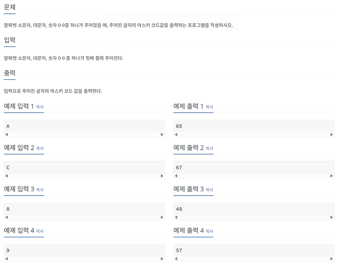
Task: Click 복사 next to 예제 입력 4
Action: coord(40,231)
